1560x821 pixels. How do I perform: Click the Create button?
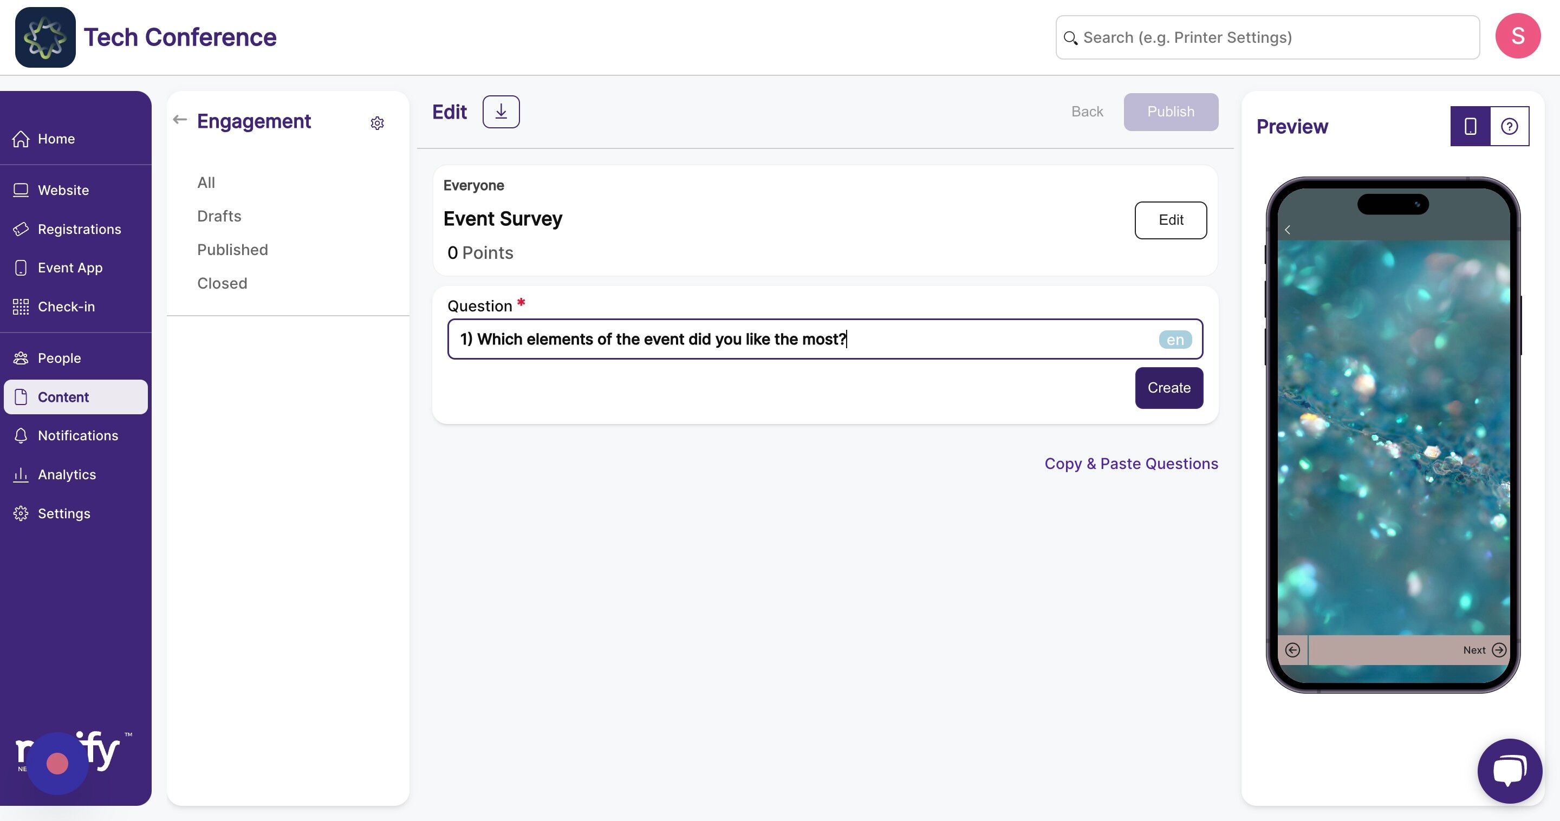click(1169, 388)
